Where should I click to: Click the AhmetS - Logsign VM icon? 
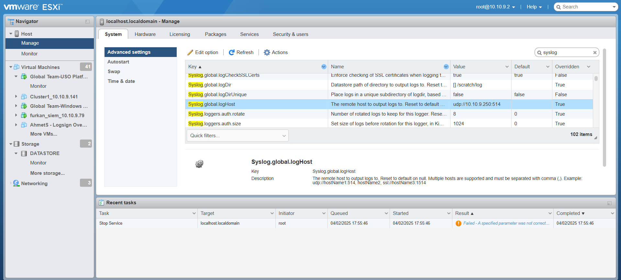[x=24, y=125]
